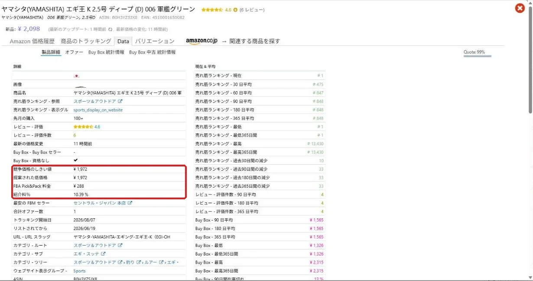Click the ¥ 1,972 value for 競争価格のしきい値
The image size is (533, 281).
point(80,169)
